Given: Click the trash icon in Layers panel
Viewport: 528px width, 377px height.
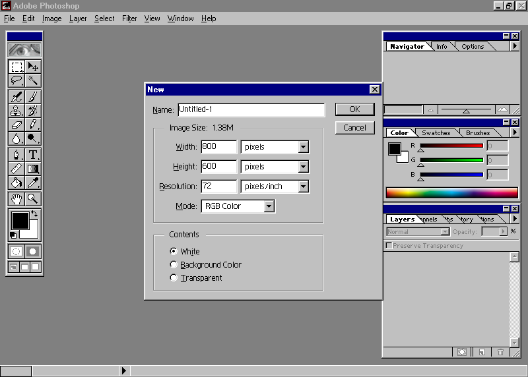Looking at the screenshot, I should (500, 352).
